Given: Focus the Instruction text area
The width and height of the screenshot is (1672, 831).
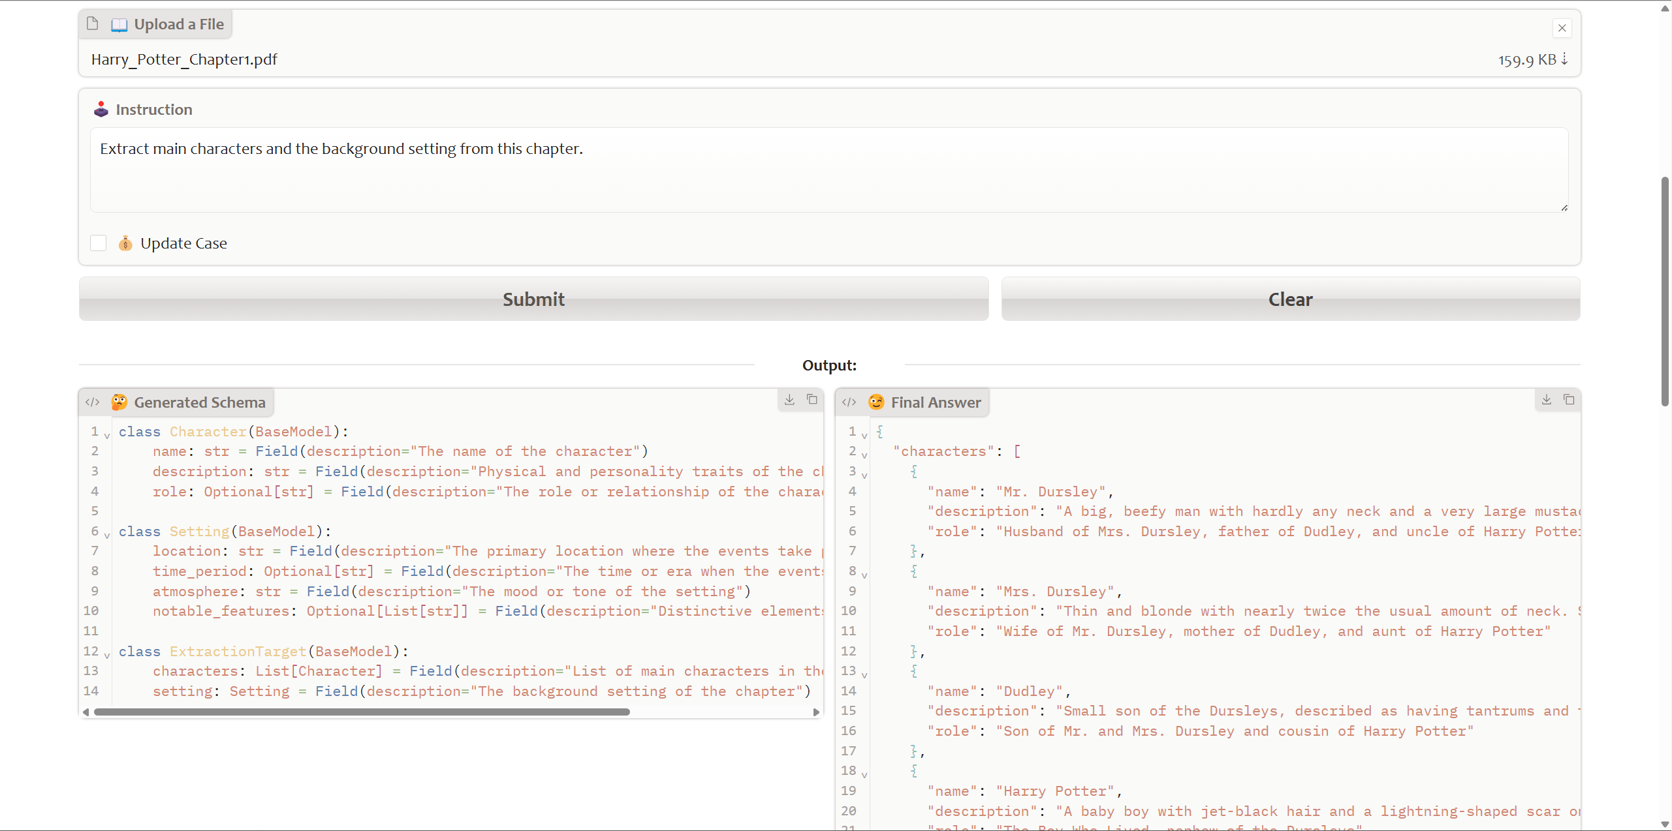Looking at the screenshot, I should [x=828, y=170].
